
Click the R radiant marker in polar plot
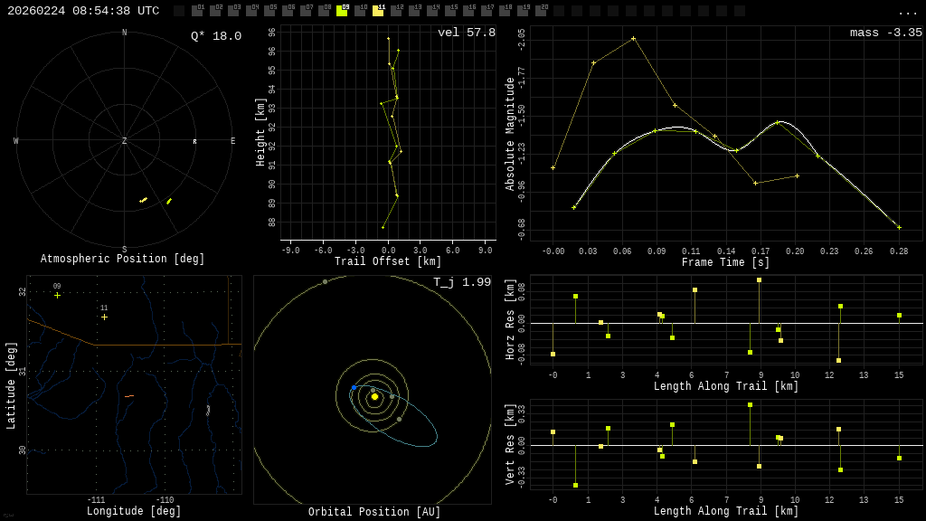click(195, 142)
